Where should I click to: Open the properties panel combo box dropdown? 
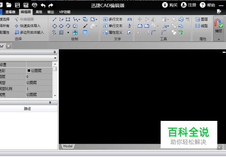tap(55, 58)
